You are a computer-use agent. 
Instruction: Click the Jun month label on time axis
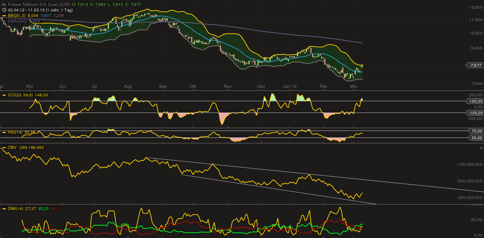63,86
